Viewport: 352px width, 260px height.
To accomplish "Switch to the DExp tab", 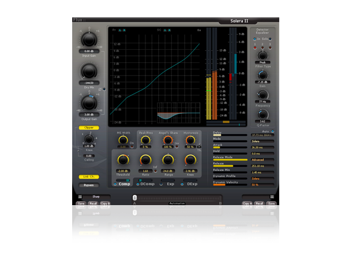I will [x=192, y=184].
